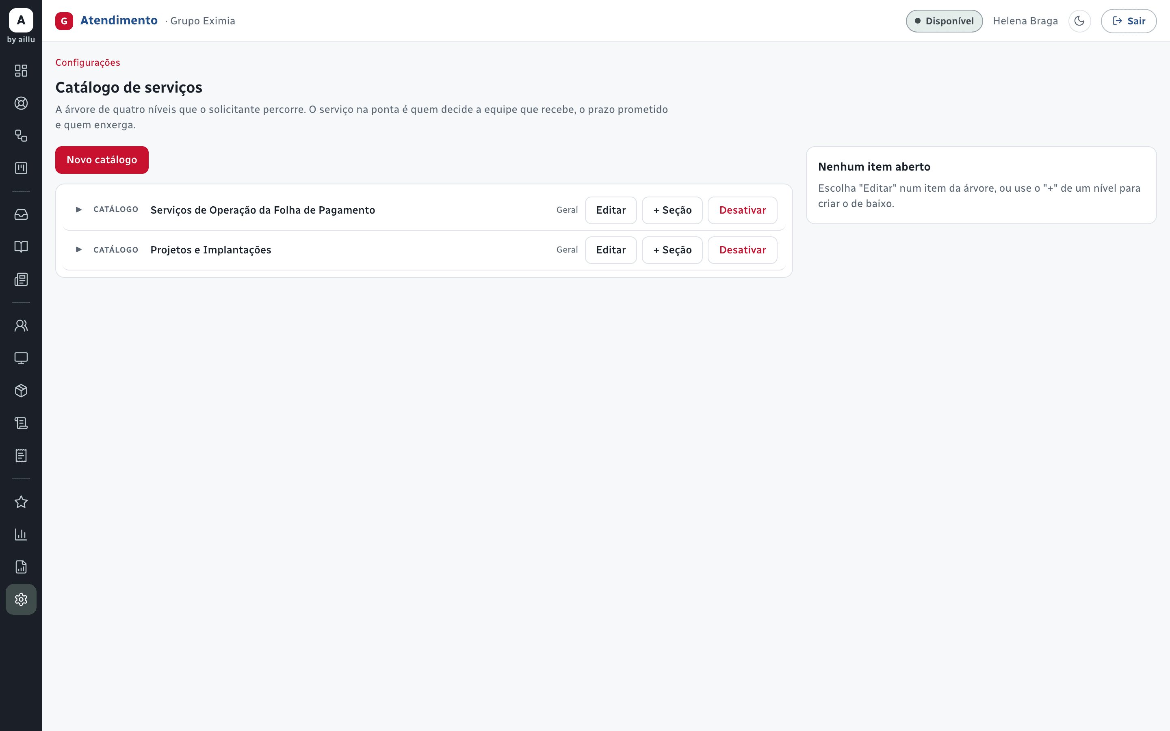Screen dimensions: 1170x731
Task: Click the Atendimento app title
Action: 119,20
